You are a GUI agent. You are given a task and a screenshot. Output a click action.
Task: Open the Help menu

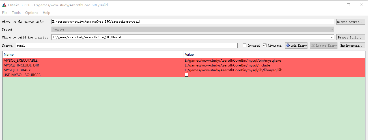click(x=46, y=12)
